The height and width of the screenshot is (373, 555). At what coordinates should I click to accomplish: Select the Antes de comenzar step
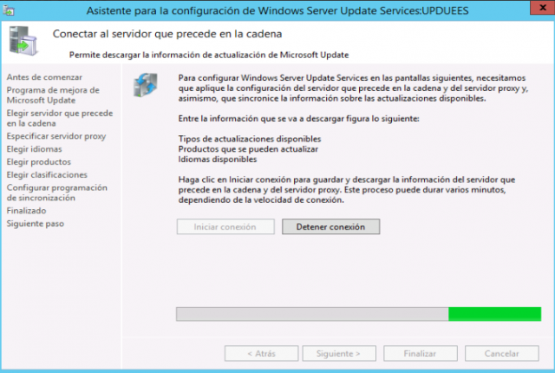(x=44, y=77)
